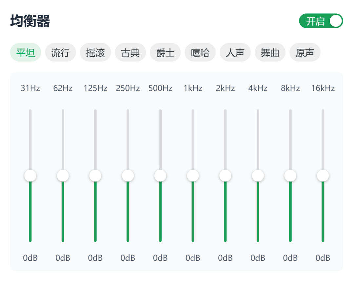
Task: Click the 8kHz frequency label
Action: tap(290, 88)
